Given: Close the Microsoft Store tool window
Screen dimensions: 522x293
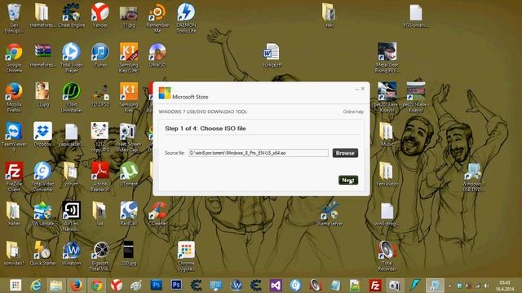Looking at the screenshot, I should click(x=363, y=89).
